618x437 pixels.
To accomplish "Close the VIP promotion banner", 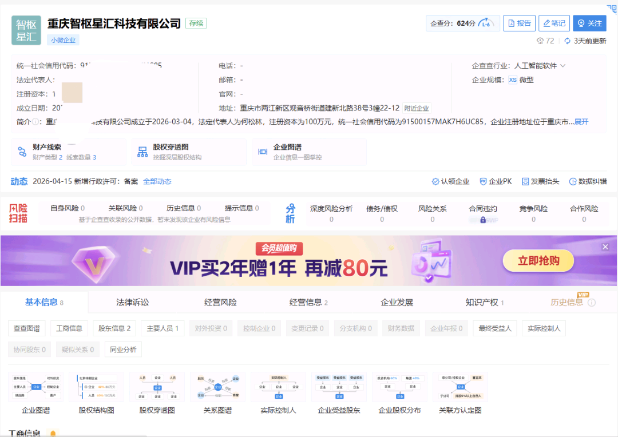I will click(605, 247).
